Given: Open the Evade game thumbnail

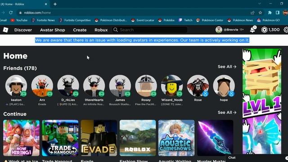Looking at the screenshot, I should [99, 138].
